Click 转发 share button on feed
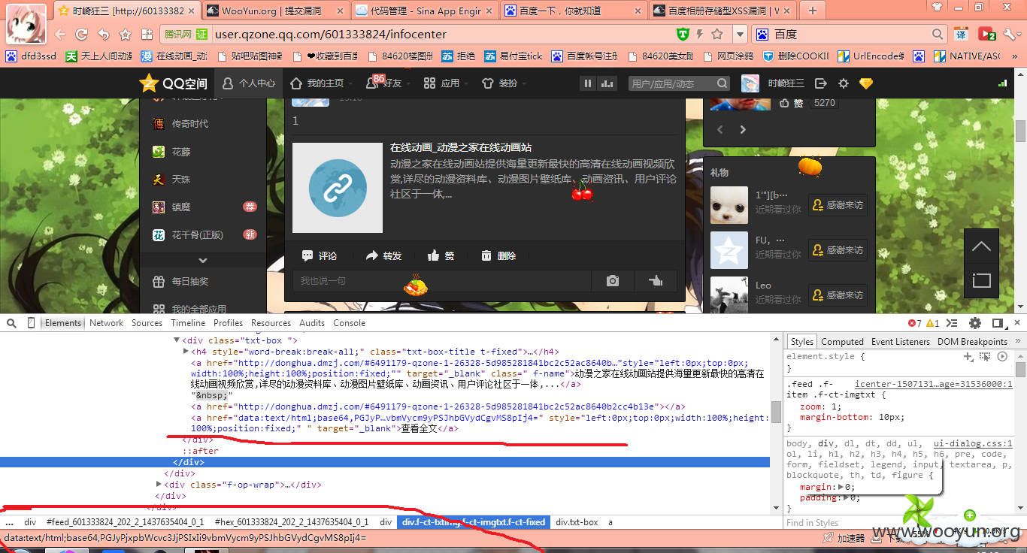1027x553 pixels. [383, 255]
